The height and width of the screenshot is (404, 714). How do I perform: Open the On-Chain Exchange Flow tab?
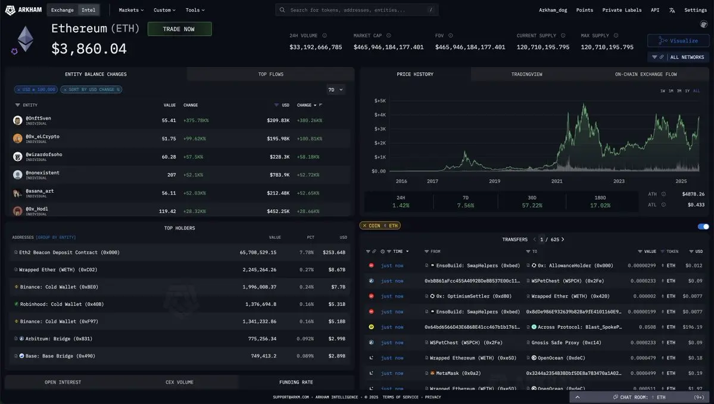click(646, 74)
